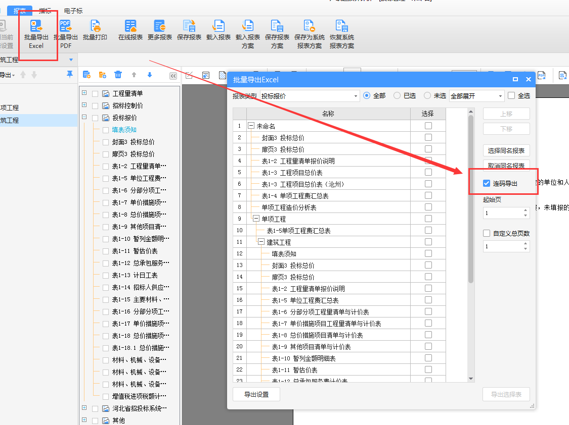Click the 批量导出 PDF toolbar icon
This screenshot has height=425, width=569.
(66, 35)
